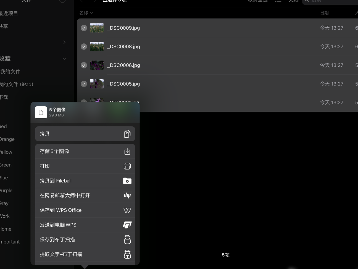This screenshot has height=269, width=358.
Task: Tap the 网易邮箱大师 app icon
Action: click(127, 195)
